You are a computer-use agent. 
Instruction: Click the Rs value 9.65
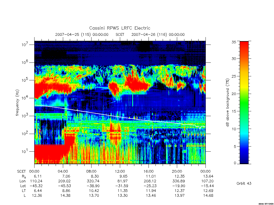point(123,176)
